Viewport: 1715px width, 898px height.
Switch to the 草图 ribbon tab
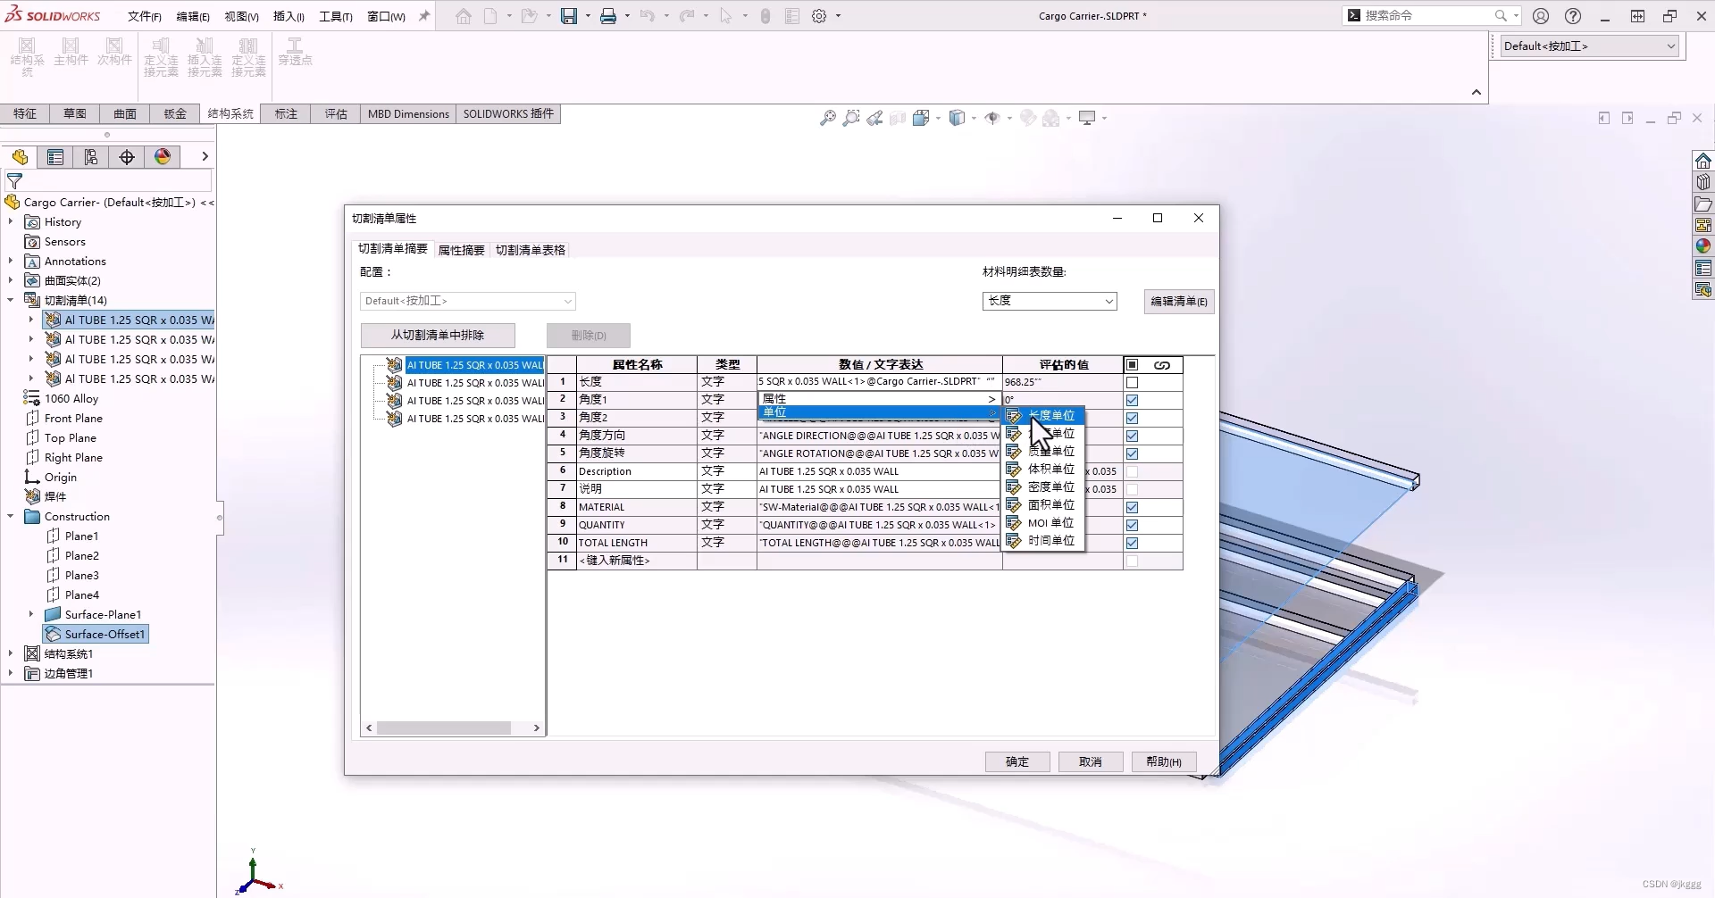tap(75, 113)
